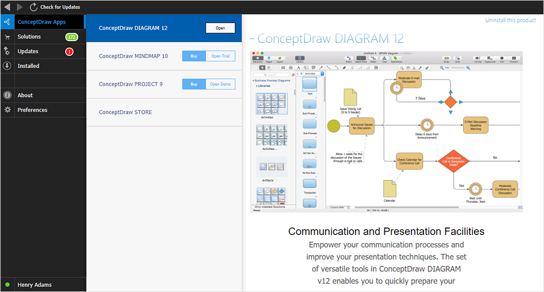Click Open Trial for MINDMAP 10
Screen dimensions: 544x292
click(220, 56)
